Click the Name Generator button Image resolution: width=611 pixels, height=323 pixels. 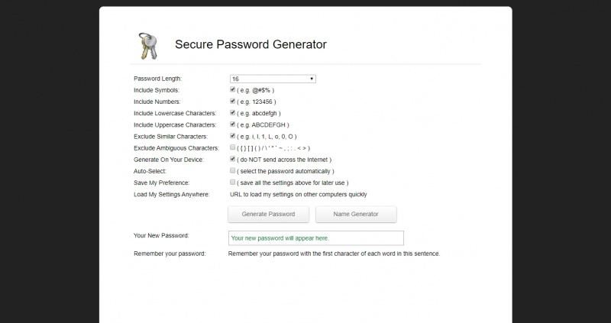point(355,214)
